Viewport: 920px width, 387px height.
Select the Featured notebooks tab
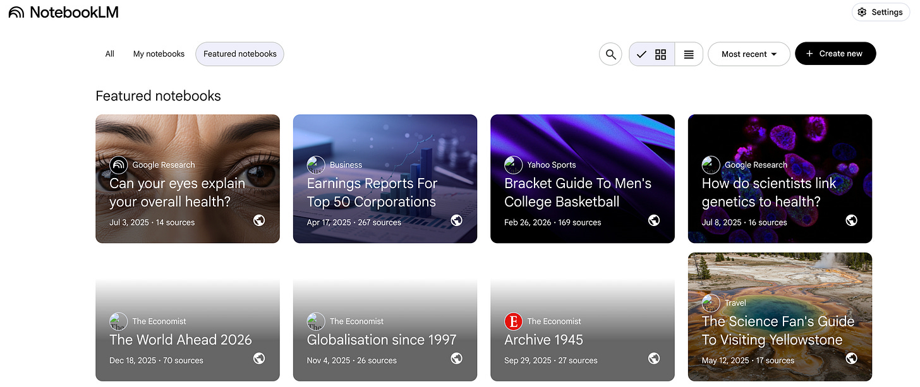[x=240, y=54]
